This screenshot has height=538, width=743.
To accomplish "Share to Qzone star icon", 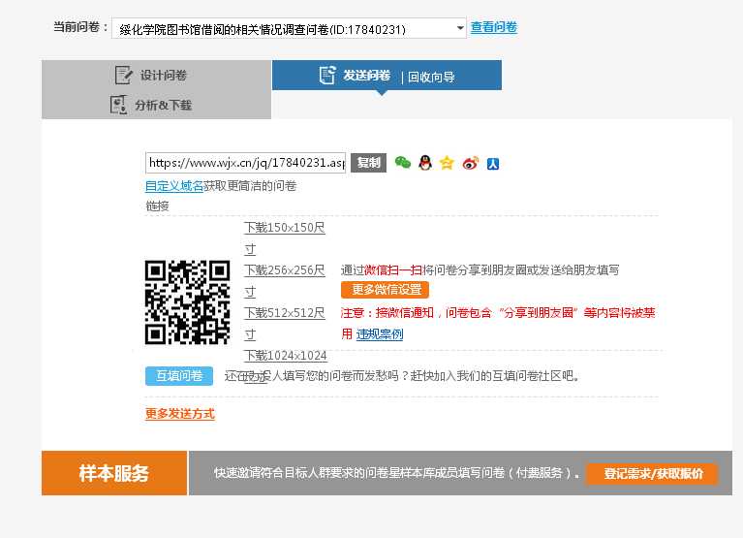I will 447,163.
